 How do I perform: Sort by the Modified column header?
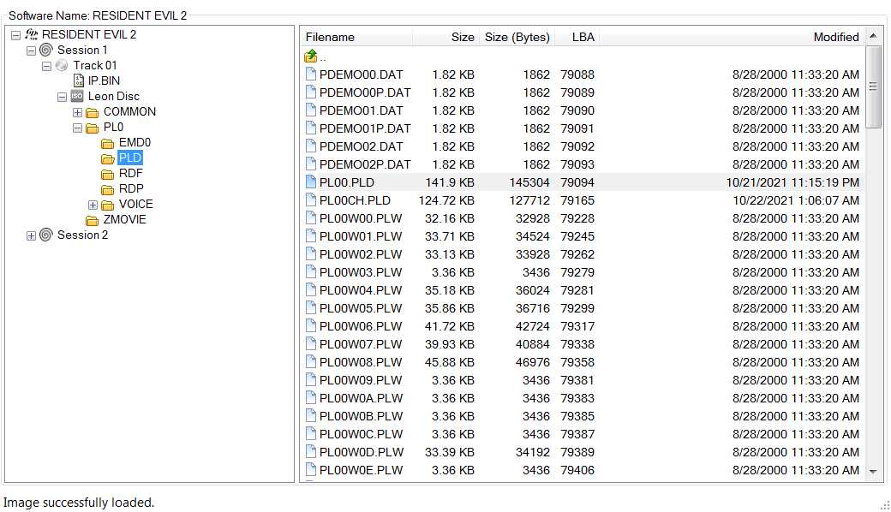(x=732, y=37)
